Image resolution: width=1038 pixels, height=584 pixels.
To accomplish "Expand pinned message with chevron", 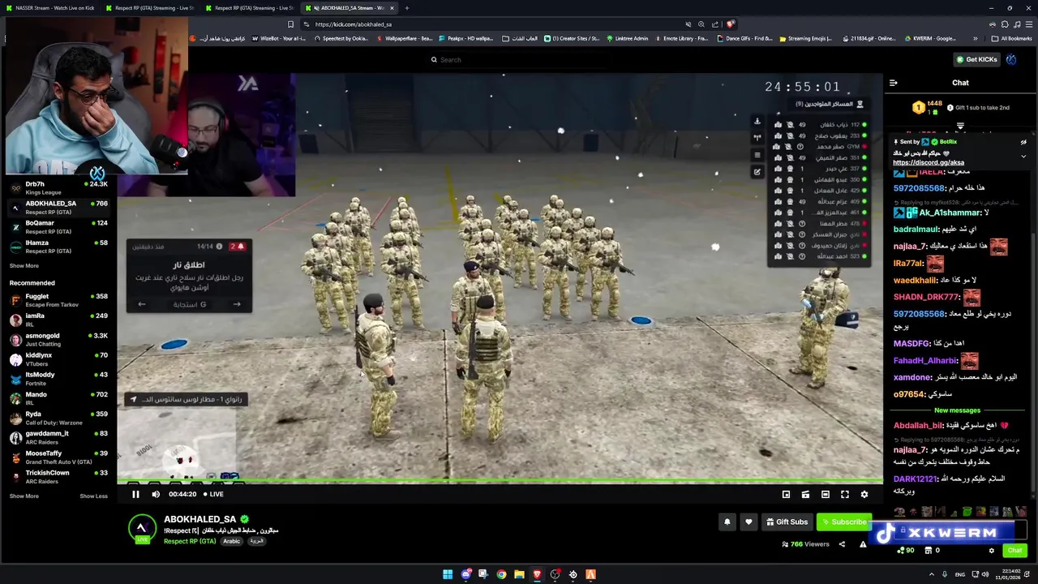I will pyautogui.click(x=1023, y=156).
